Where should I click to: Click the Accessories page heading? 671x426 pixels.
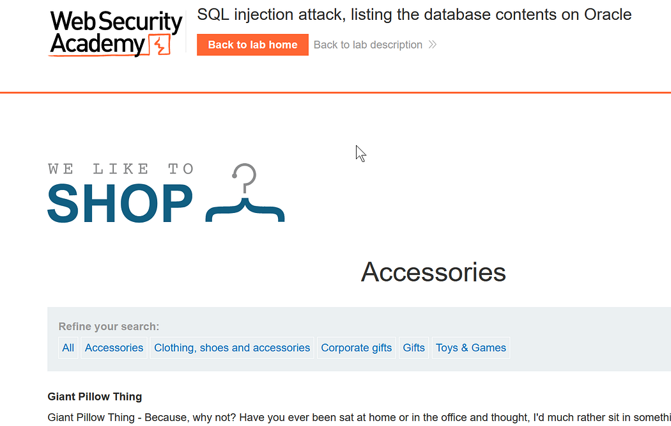pos(433,272)
